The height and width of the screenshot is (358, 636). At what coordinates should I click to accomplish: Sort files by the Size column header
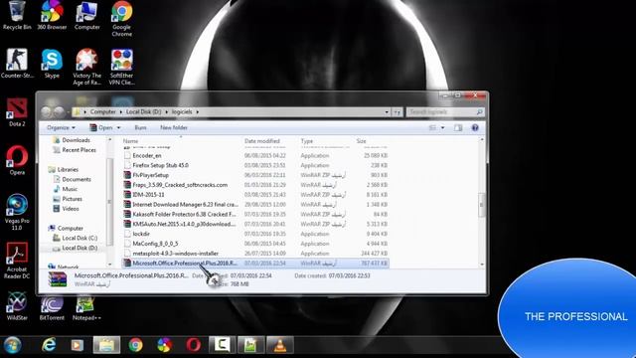[361, 141]
